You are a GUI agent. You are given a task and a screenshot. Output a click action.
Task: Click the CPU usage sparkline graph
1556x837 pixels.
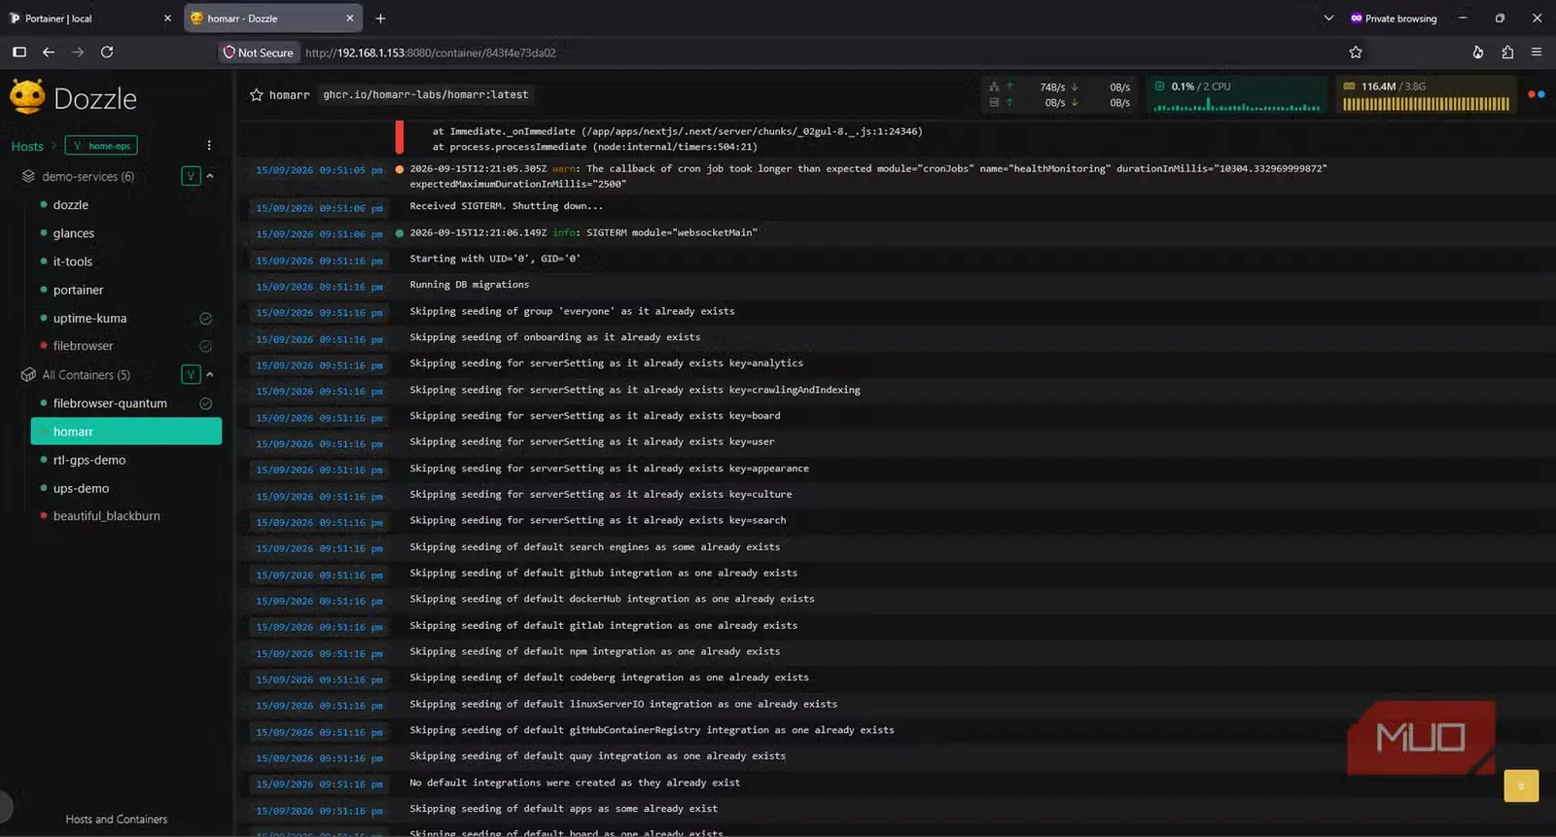tap(1237, 104)
